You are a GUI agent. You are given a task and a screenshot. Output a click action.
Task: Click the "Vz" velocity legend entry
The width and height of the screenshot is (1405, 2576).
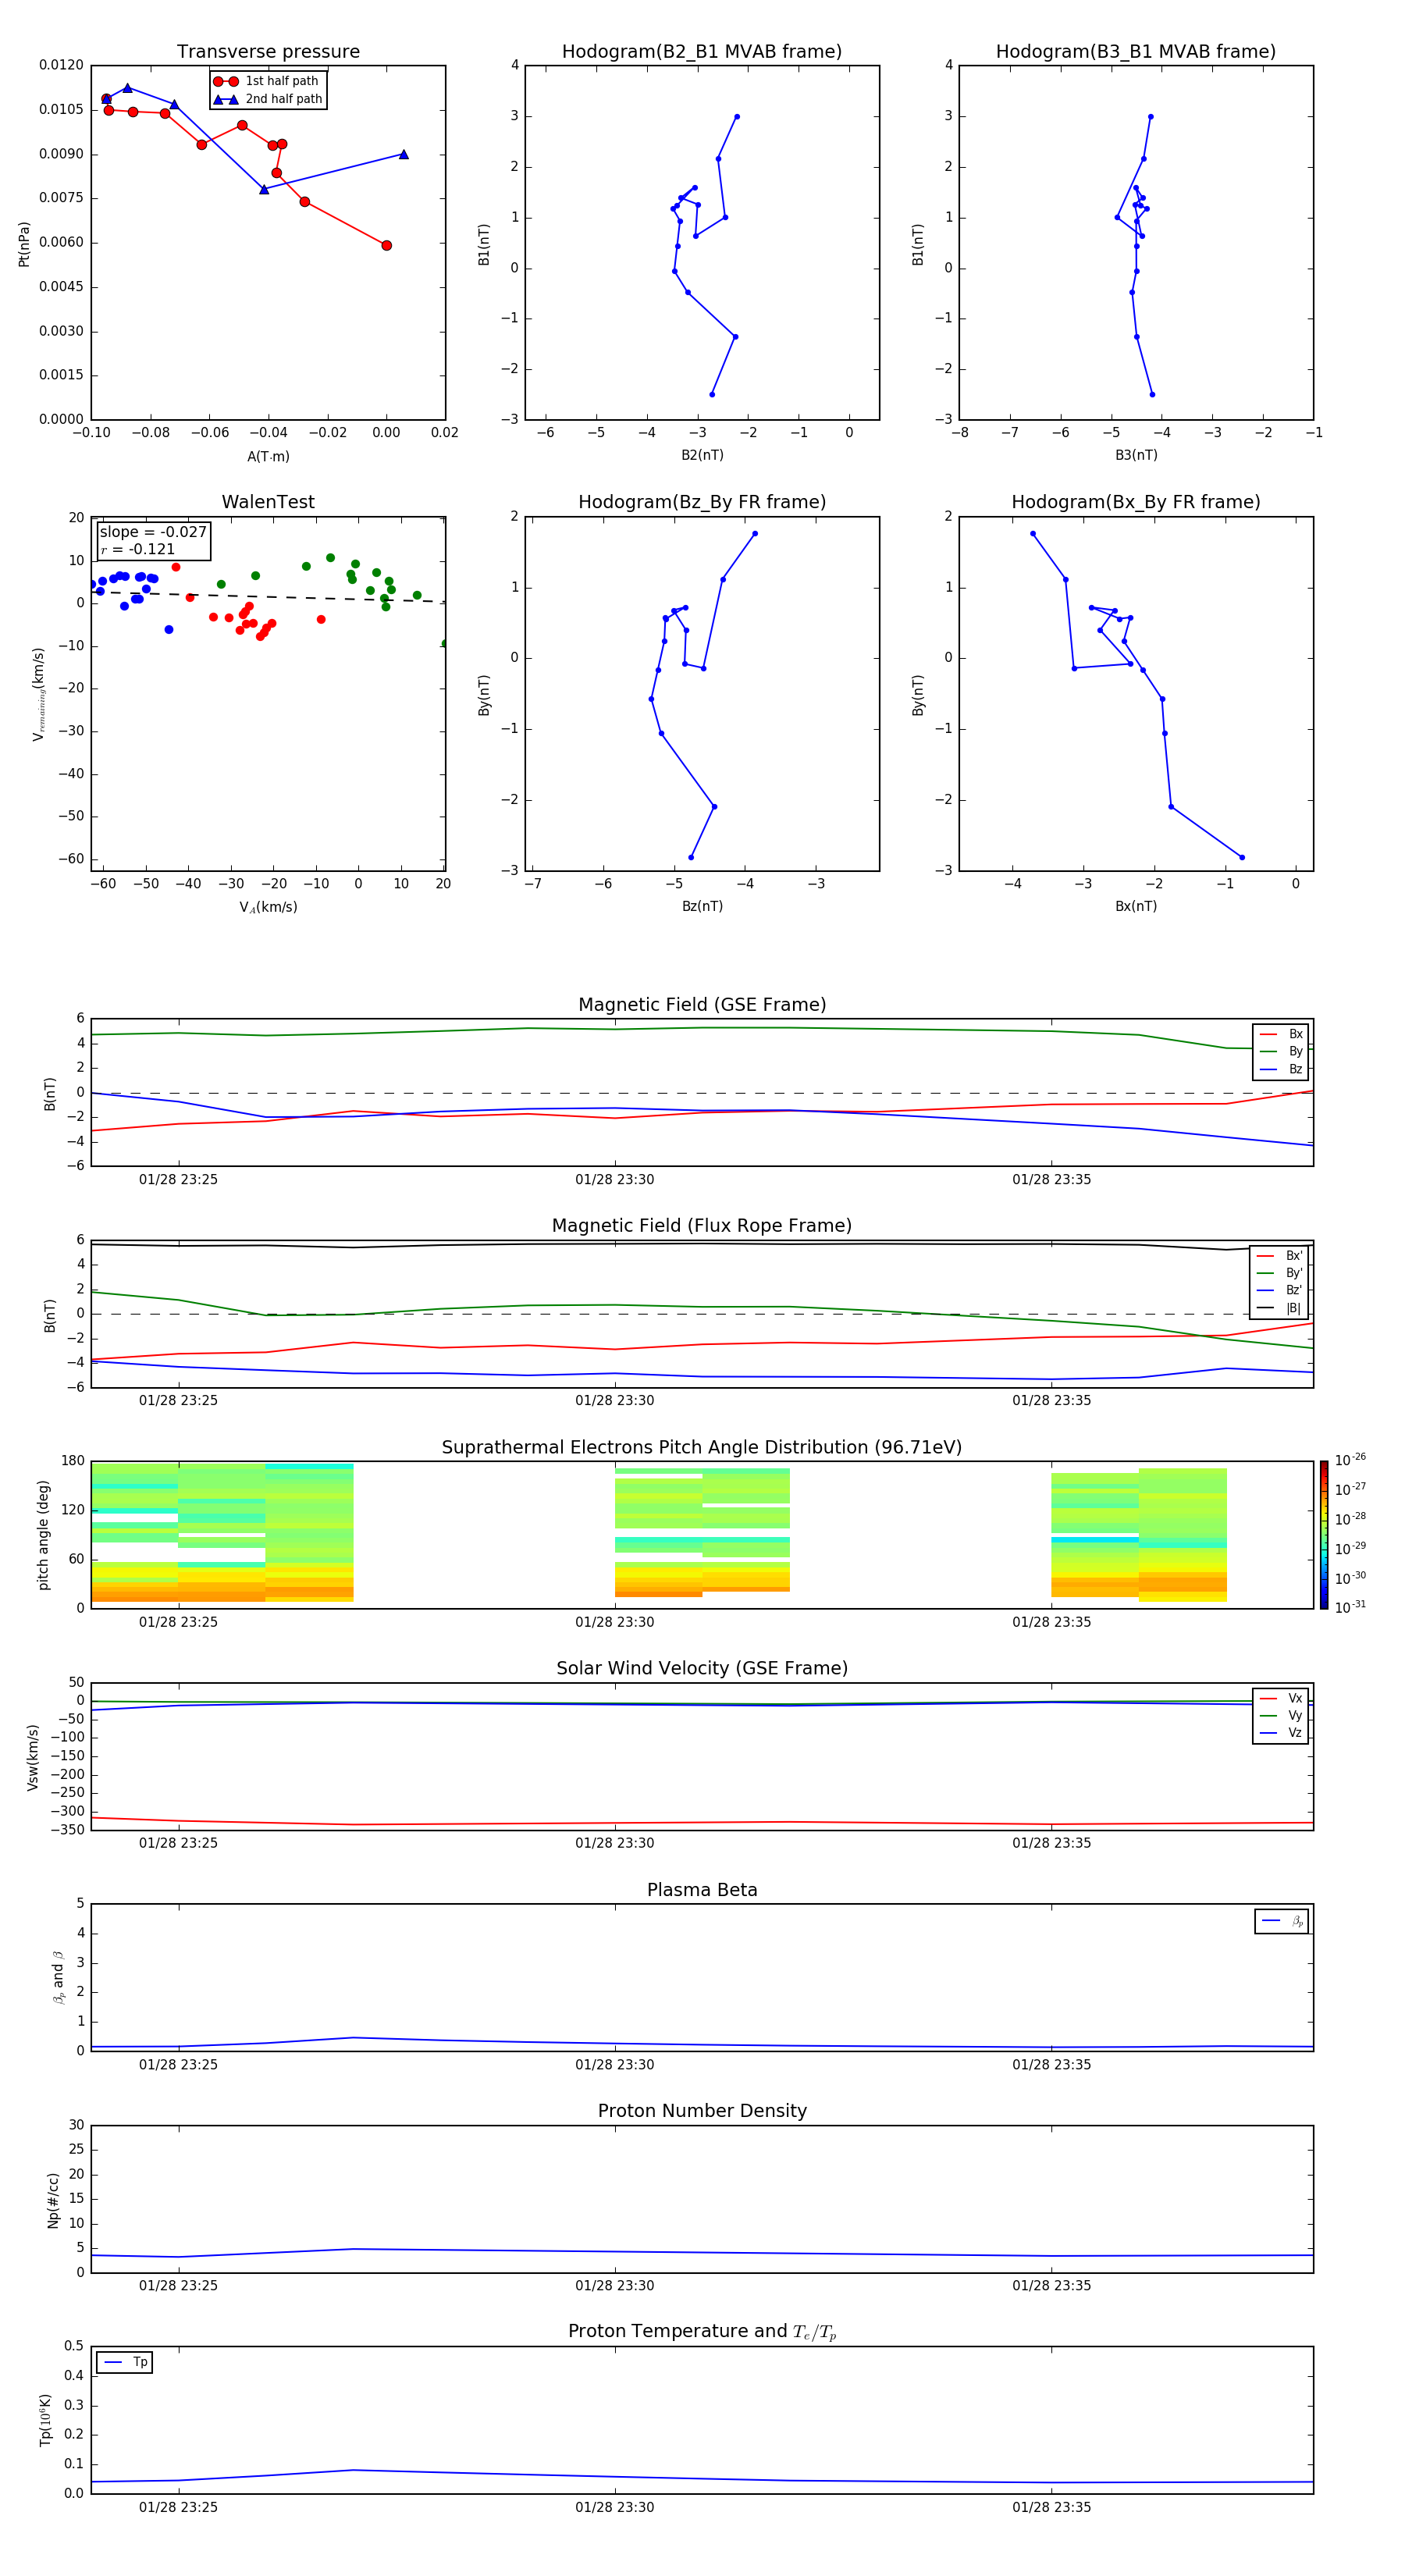(x=1281, y=1733)
